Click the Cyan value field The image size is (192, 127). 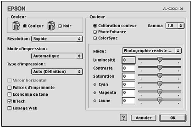coord(128,84)
